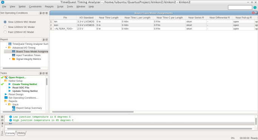Click the TimeQuest application icon in title bar
Viewport: 258px width, 140px height.
tap(3, 2)
